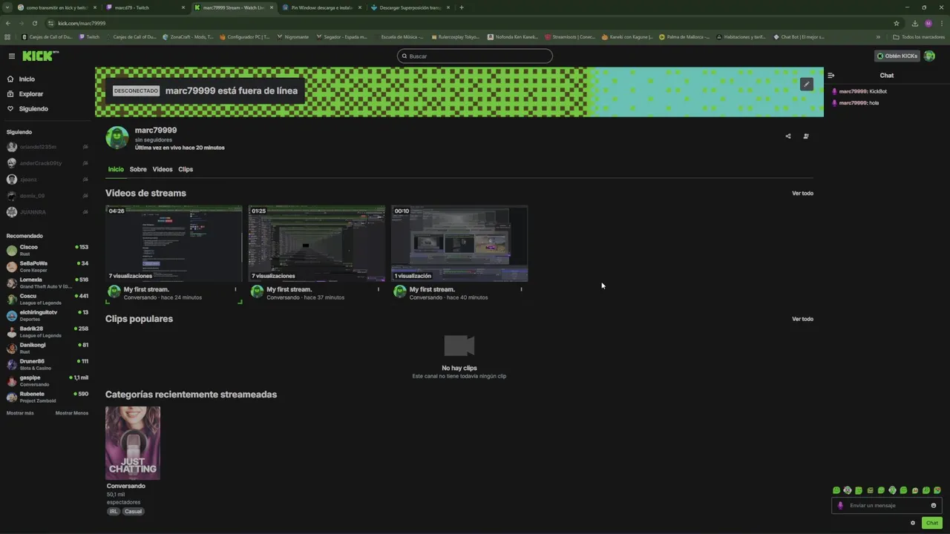Open Chrome three-dot menu
The image size is (950, 534).
tap(940, 23)
